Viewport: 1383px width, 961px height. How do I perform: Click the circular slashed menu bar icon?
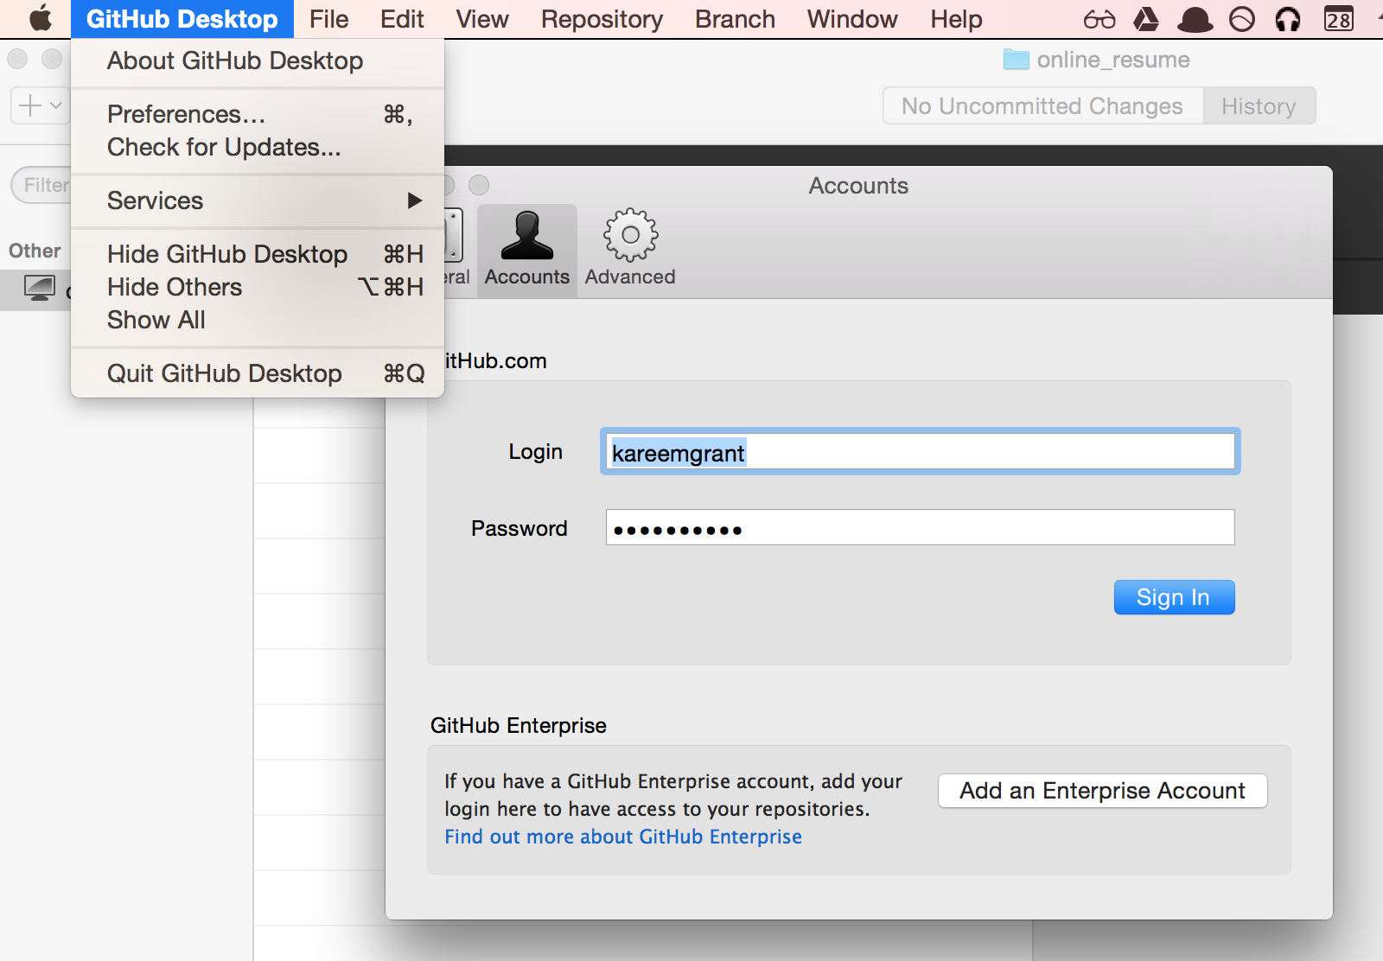[x=1242, y=19]
